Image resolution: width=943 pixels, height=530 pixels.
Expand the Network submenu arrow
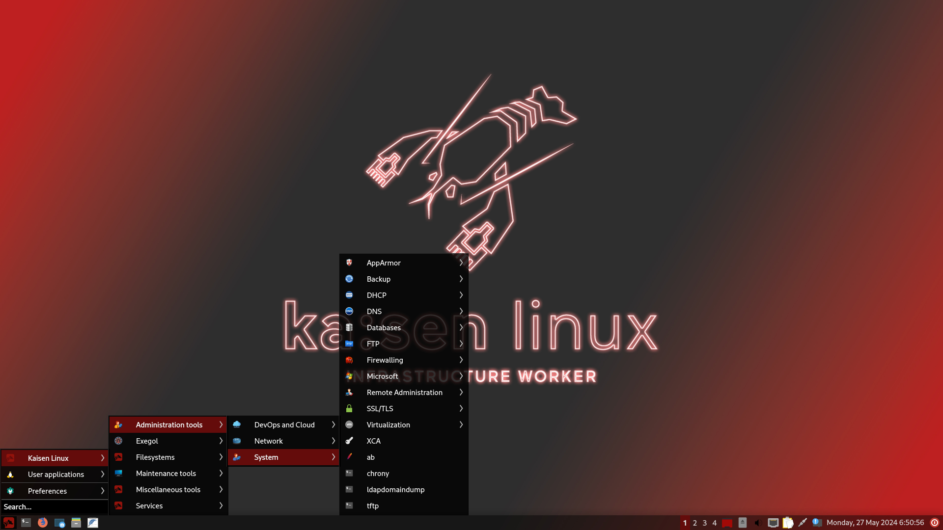point(333,441)
